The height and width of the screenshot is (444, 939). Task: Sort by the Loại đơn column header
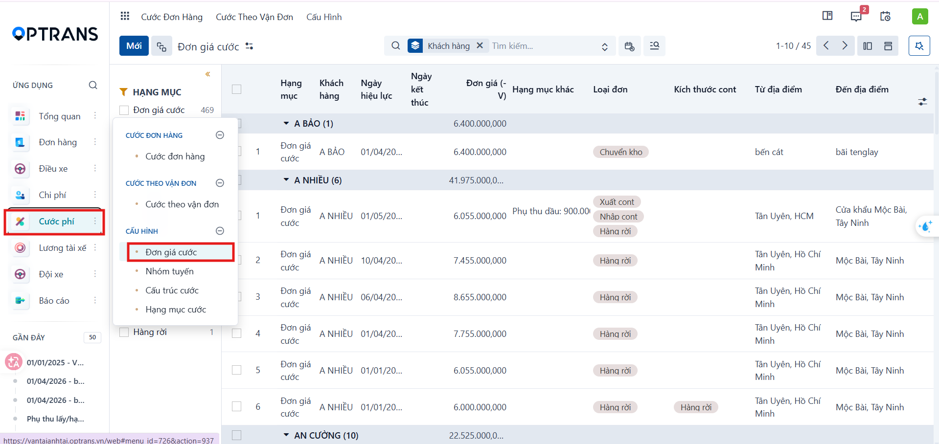click(610, 89)
